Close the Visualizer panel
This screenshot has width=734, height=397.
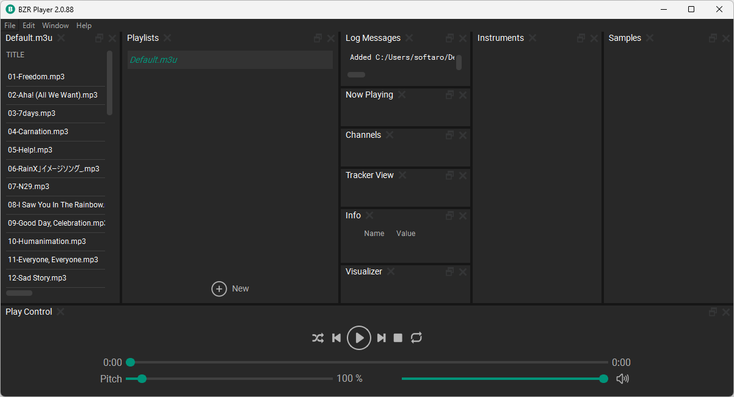[x=463, y=272]
